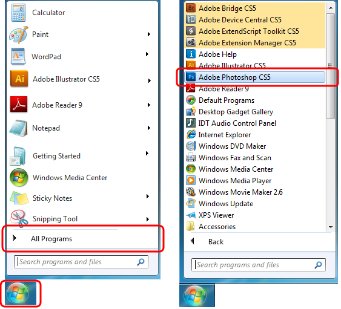Click the XPS Viewer text label
This screenshot has width=341, height=309.
(x=216, y=215)
